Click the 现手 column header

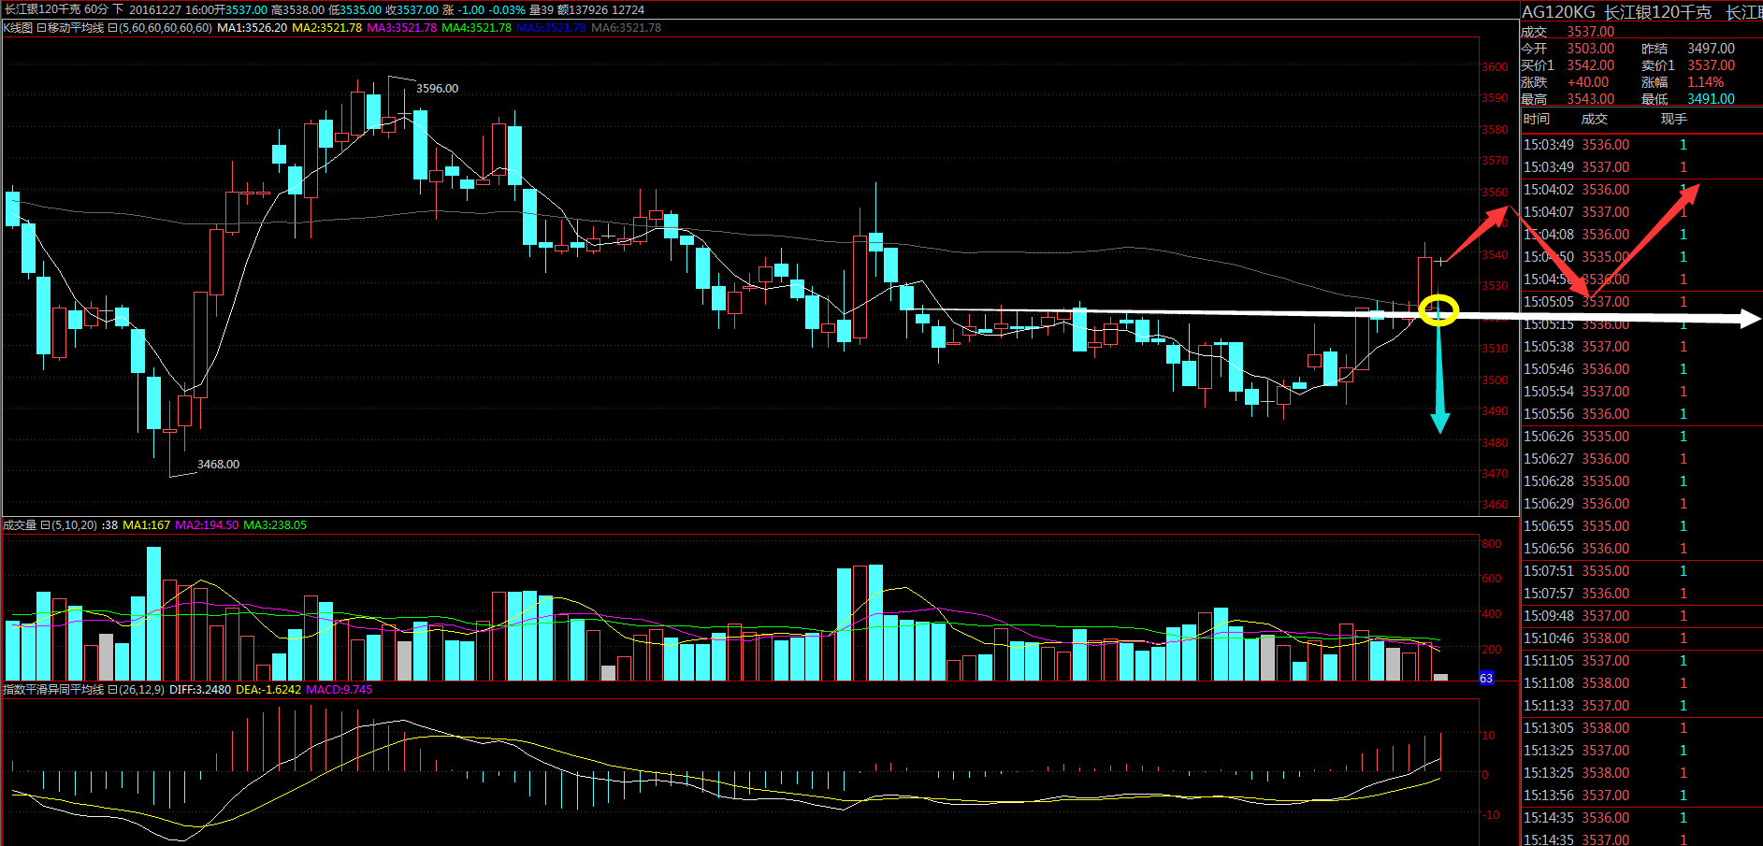pyautogui.click(x=1674, y=119)
